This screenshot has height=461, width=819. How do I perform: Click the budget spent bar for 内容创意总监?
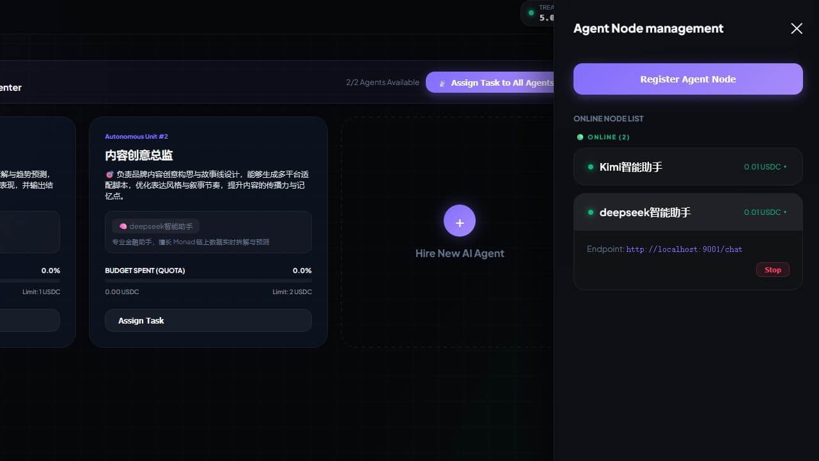coord(208,281)
